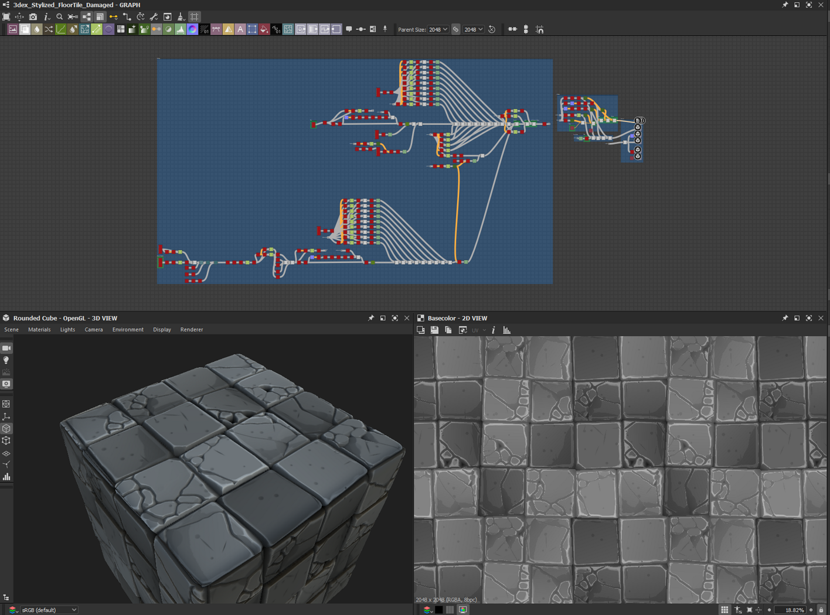
Task: Open the Materials menu in 3D view
Action: [39, 330]
